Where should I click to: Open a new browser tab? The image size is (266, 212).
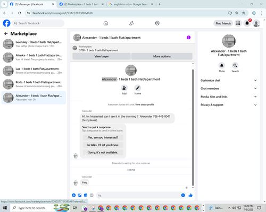[x=160, y=4]
